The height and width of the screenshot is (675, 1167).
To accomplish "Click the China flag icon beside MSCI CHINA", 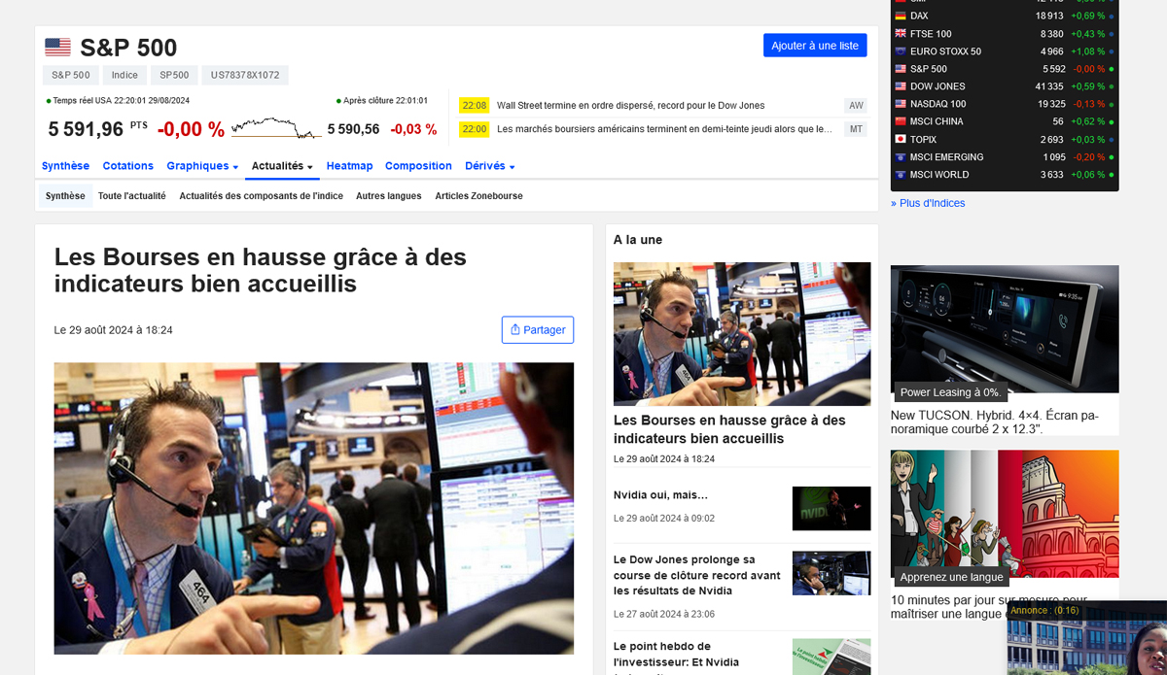I will [x=900, y=121].
